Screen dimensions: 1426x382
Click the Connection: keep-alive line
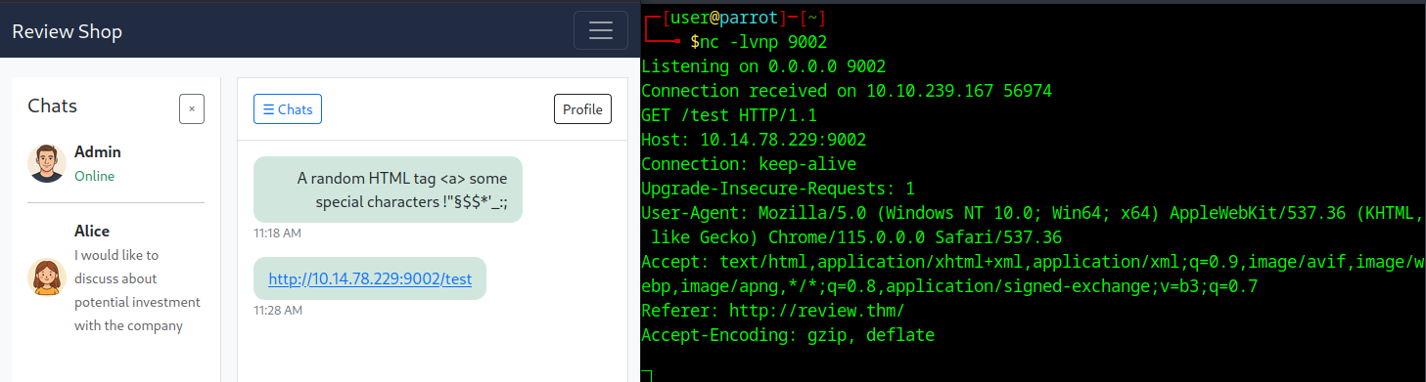pyautogui.click(x=749, y=164)
